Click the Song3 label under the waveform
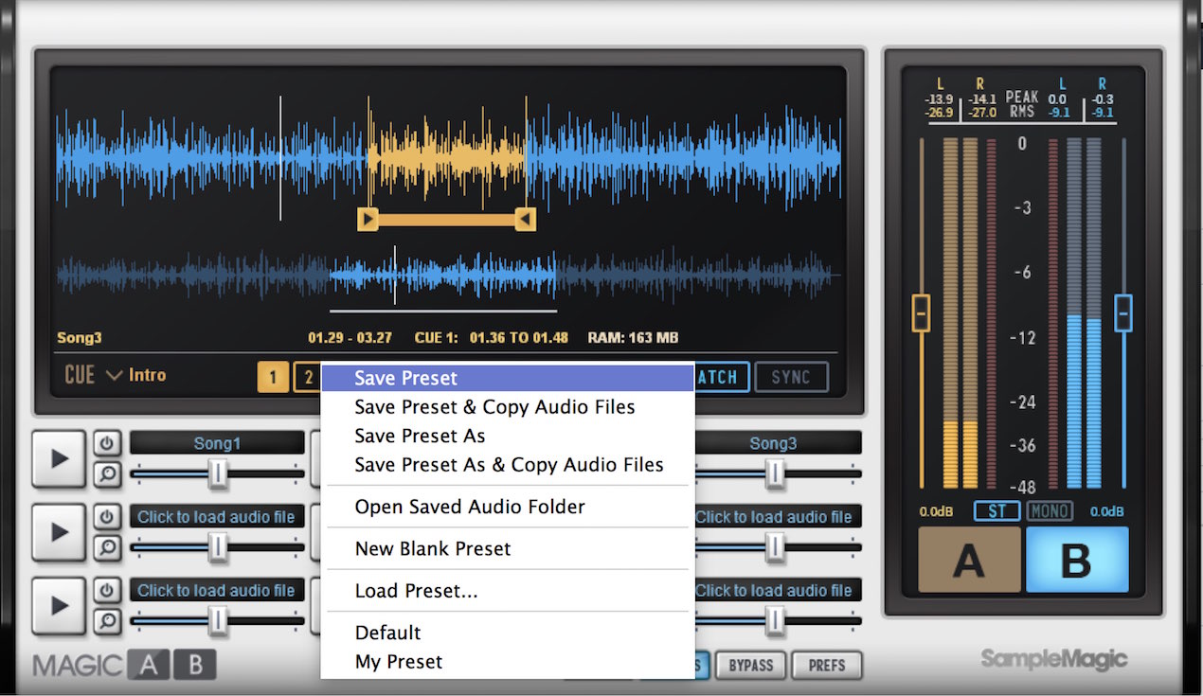 click(x=80, y=338)
